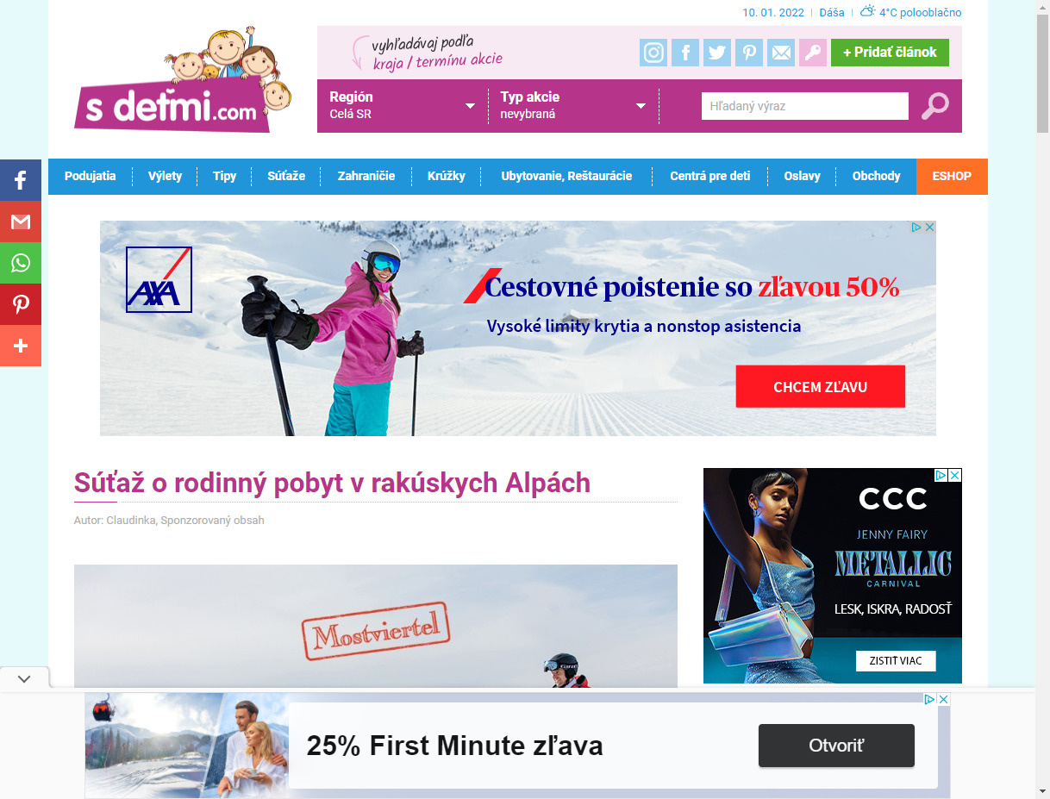Share via WhatsApp in side bar

coord(21,263)
